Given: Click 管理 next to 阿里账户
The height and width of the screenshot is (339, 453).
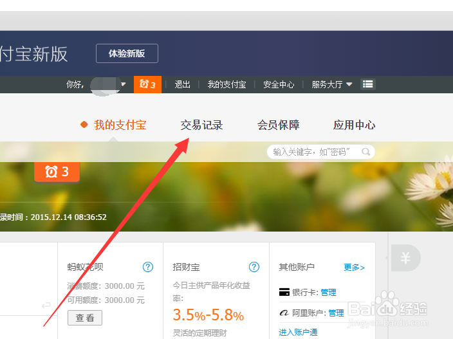Looking at the screenshot, I should [x=336, y=313].
